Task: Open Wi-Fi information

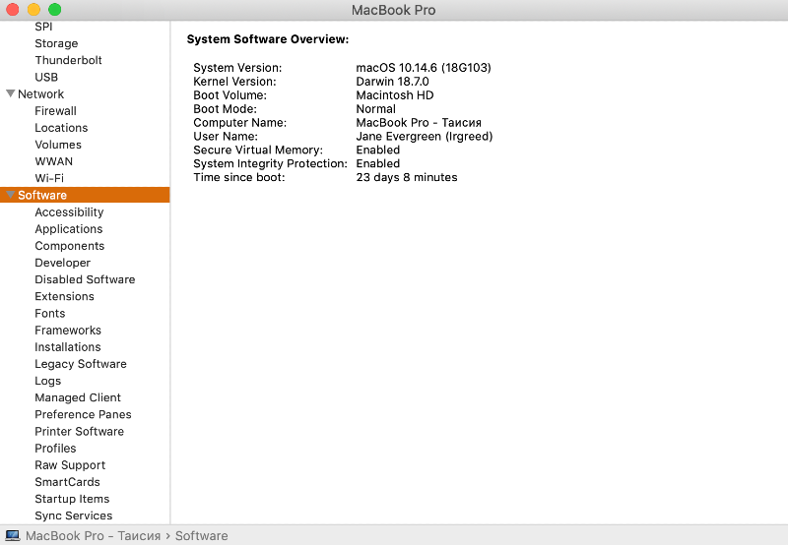Action: click(49, 178)
